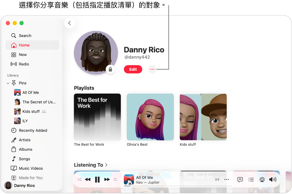Click the Edit profile button

(x=133, y=69)
